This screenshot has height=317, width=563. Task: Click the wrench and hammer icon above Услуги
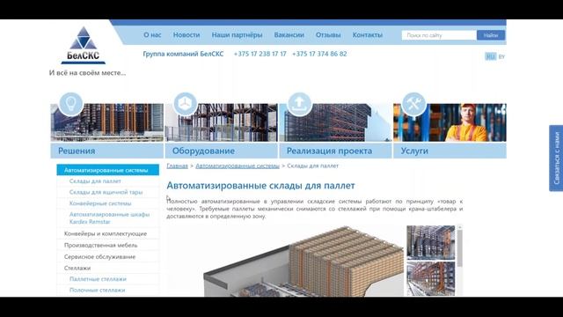pos(413,104)
